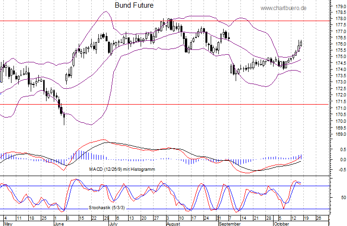
Task: Click date label 15 on the time axis
Action: 82,218
